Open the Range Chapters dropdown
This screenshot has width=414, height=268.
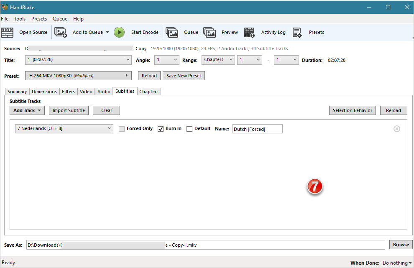pyautogui.click(x=218, y=60)
